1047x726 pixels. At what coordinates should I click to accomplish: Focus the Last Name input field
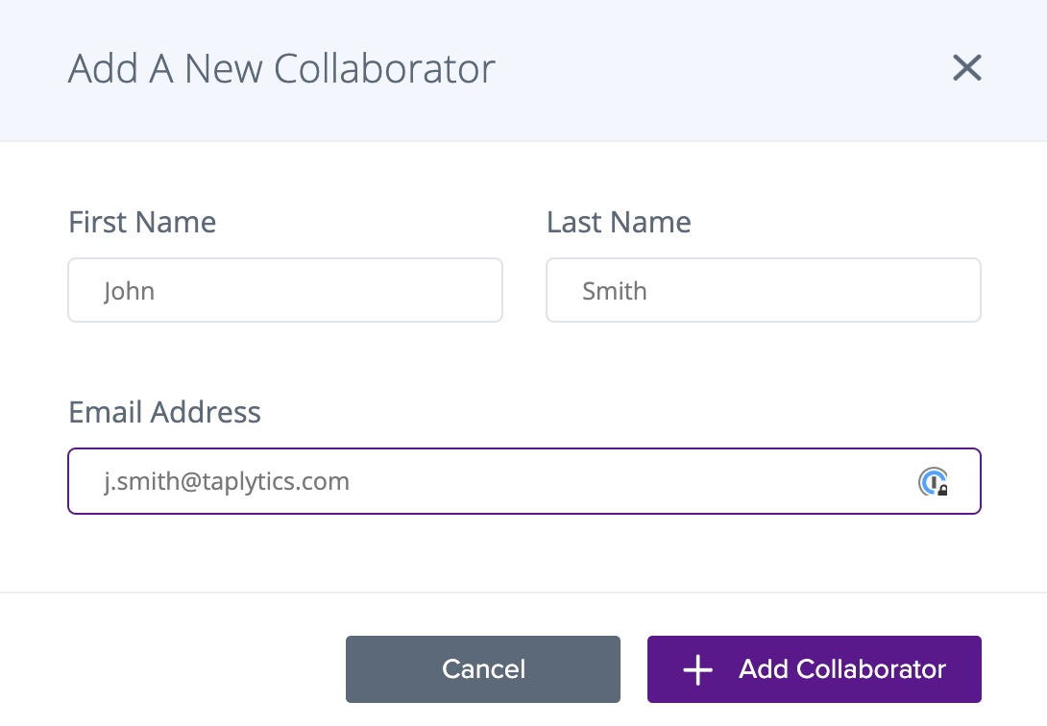pyautogui.click(x=763, y=290)
